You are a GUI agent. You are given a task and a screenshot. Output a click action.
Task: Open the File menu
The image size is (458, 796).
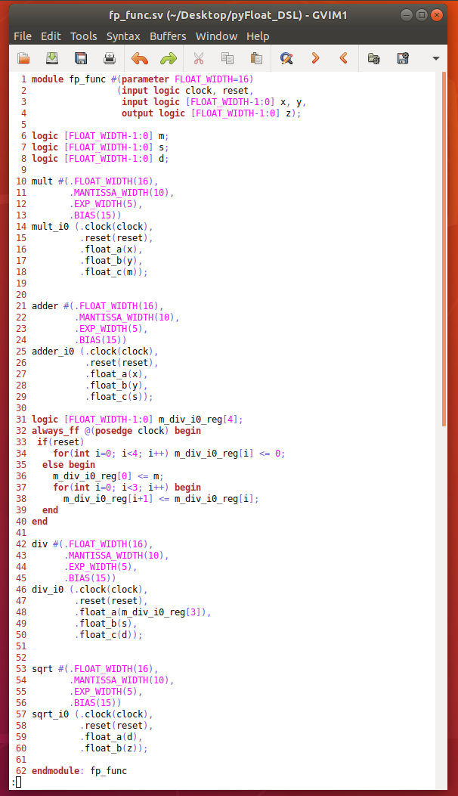(23, 36)
